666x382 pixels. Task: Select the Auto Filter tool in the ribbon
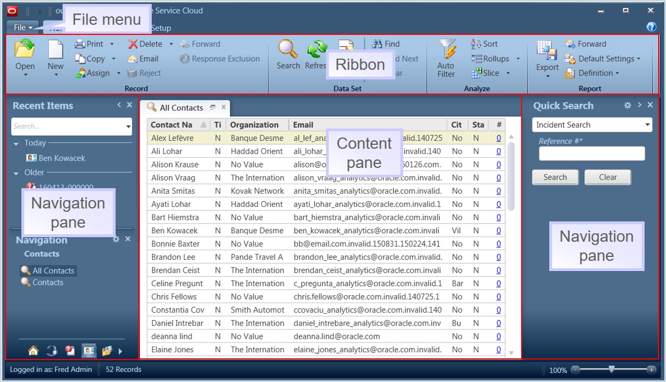(x=446, y=56)
